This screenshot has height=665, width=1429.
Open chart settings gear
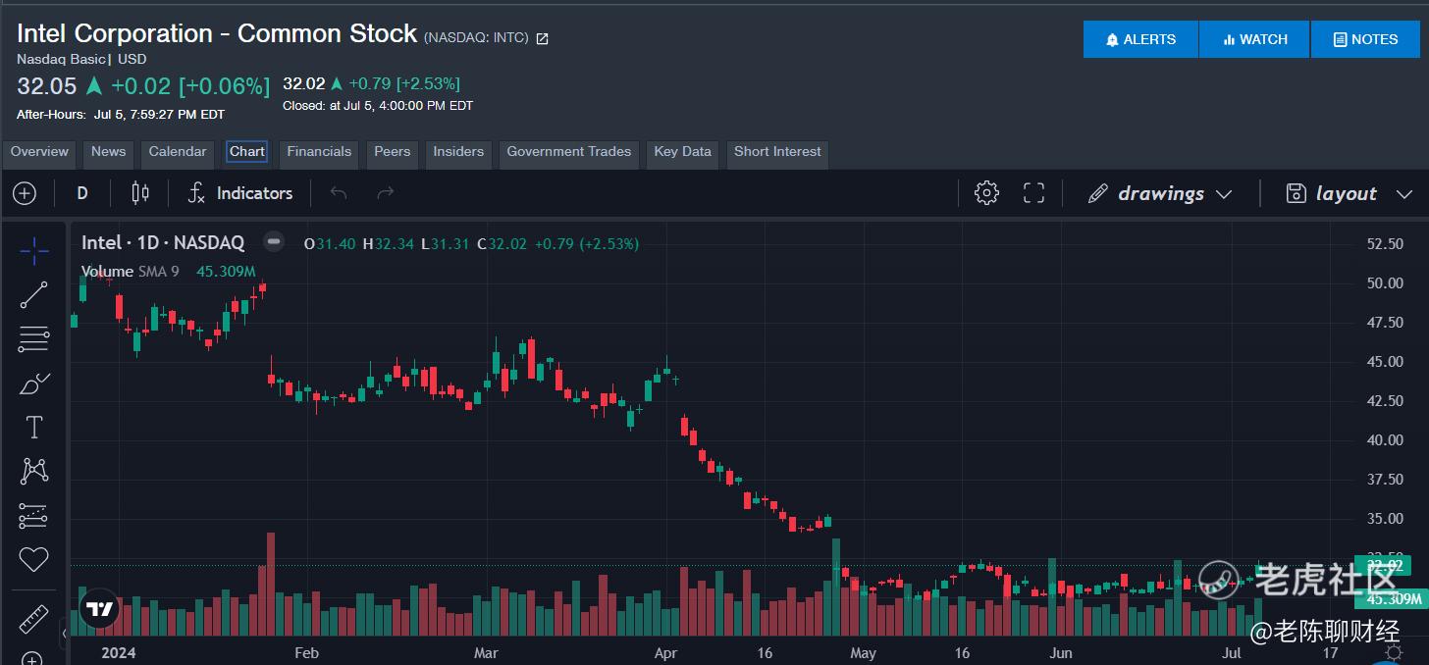point(986,193)
